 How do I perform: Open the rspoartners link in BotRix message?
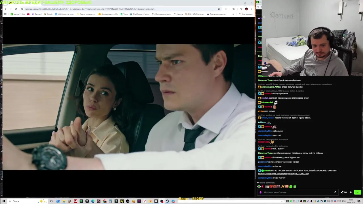coord(283,173)
